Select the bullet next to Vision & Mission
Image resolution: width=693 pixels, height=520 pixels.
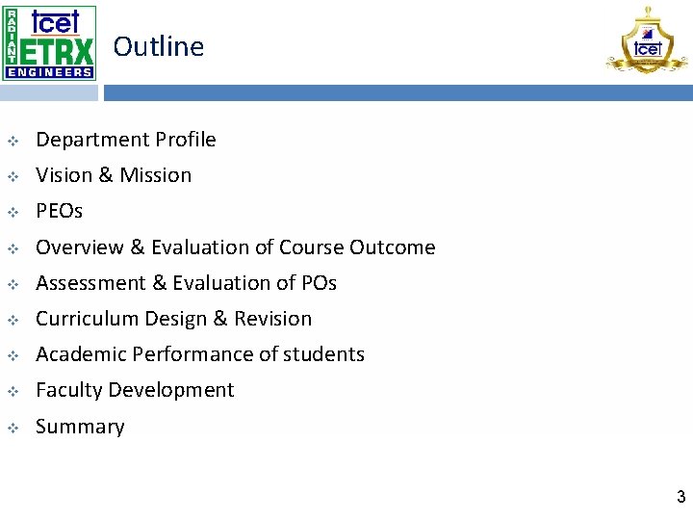click(x=13, y=176)
